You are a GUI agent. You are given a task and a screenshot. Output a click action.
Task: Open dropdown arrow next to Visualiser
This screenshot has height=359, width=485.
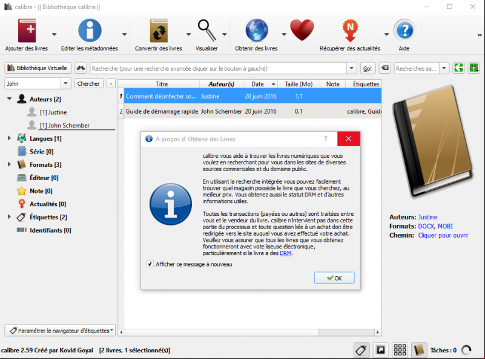[x=225, y=34]
